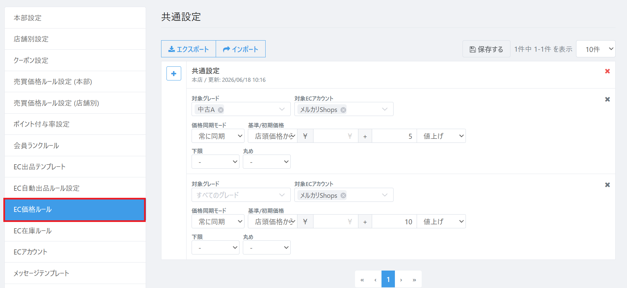This screenshot has height=288, width=627.
Task: Remove メルカリShops tag in the first rule
Action: coord(343,110)
